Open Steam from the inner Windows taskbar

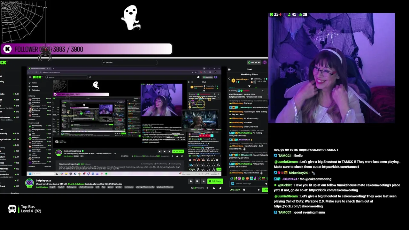tap(75, 174)
